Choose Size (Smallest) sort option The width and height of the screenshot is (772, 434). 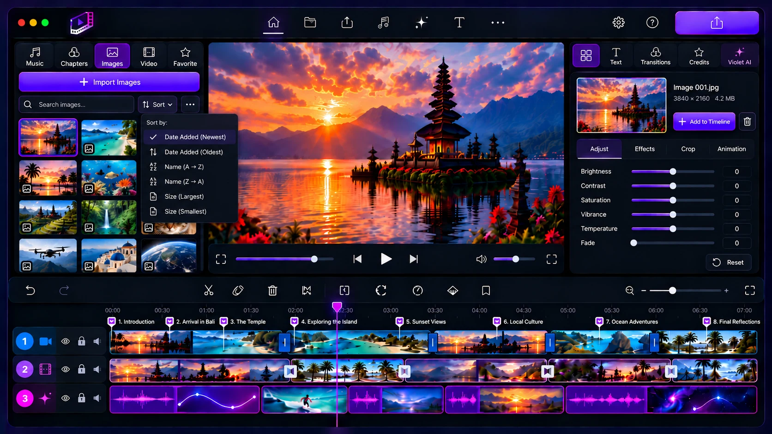tap(190, 211)
